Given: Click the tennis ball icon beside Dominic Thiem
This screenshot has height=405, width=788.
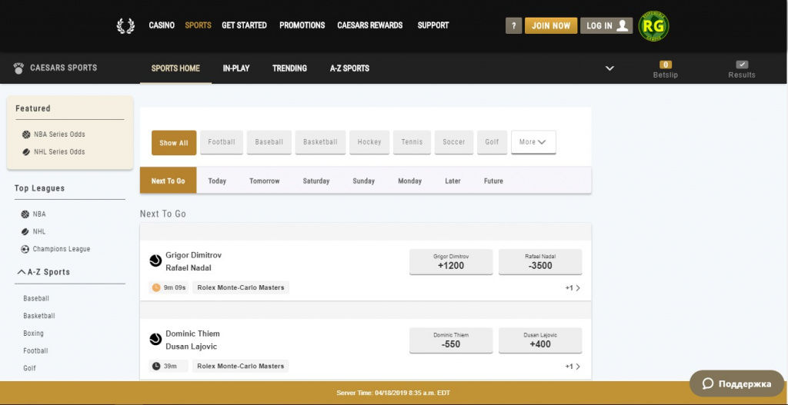Looking at the screenshot, I should pyautogui.click(x=155, y=339).
